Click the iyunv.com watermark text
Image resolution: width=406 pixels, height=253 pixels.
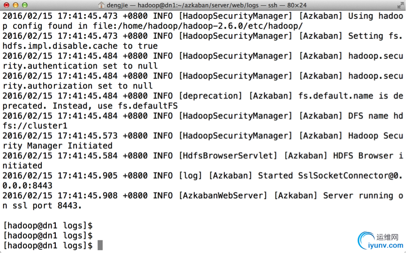[x=386, y=245]
